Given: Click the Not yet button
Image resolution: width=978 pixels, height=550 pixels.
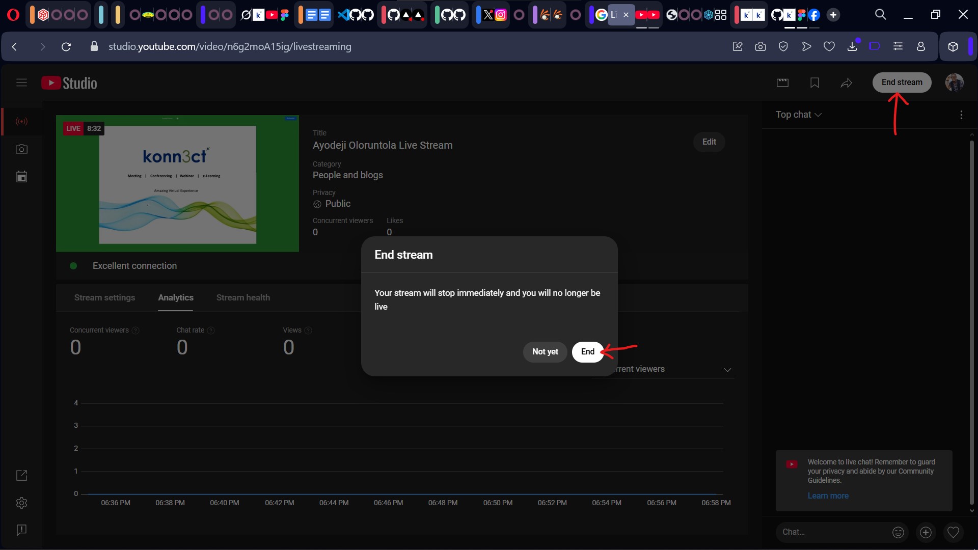Looking at the screenshot, I should (x=545, y=352).
